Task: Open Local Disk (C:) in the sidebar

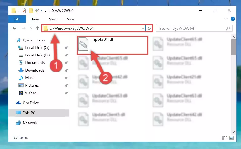Action: pyautogui.click(x=37, y=48)
